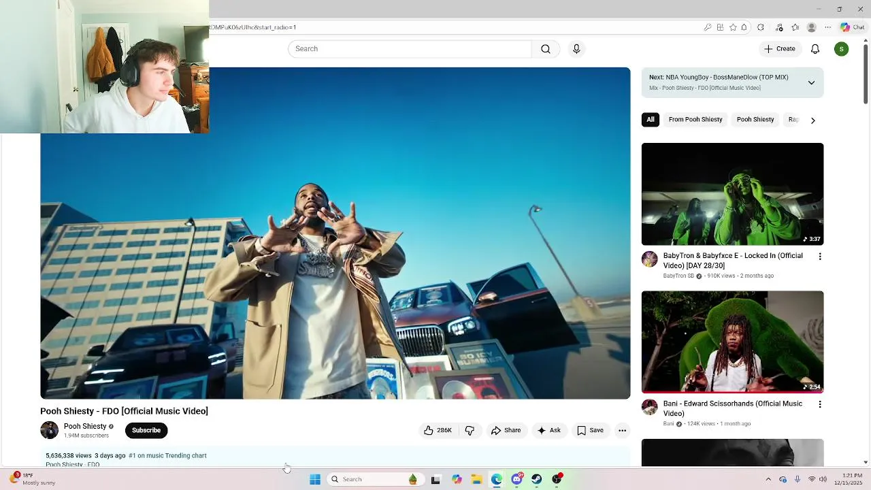Open Wi-Fi network icon in system tray
This screenshot has height=490, width=871.
811,479
